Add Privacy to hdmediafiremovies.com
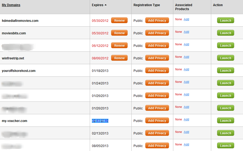The image size is (243, 151). [157, 21]
